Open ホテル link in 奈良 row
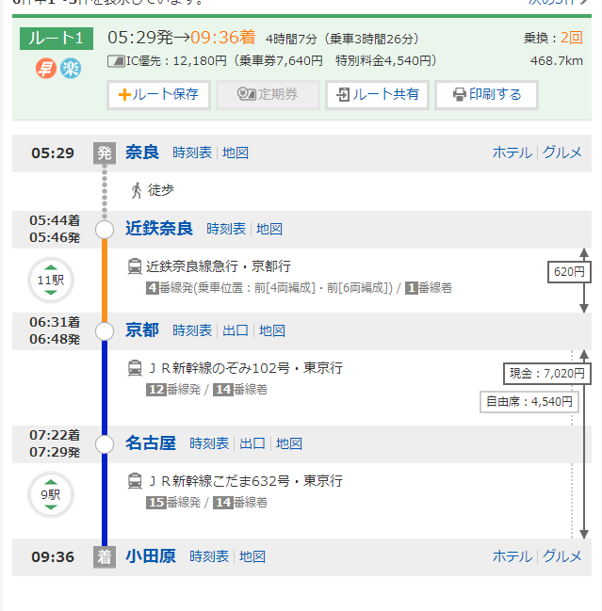The width and height of the screenshot is (602, 611). (513, 153)
